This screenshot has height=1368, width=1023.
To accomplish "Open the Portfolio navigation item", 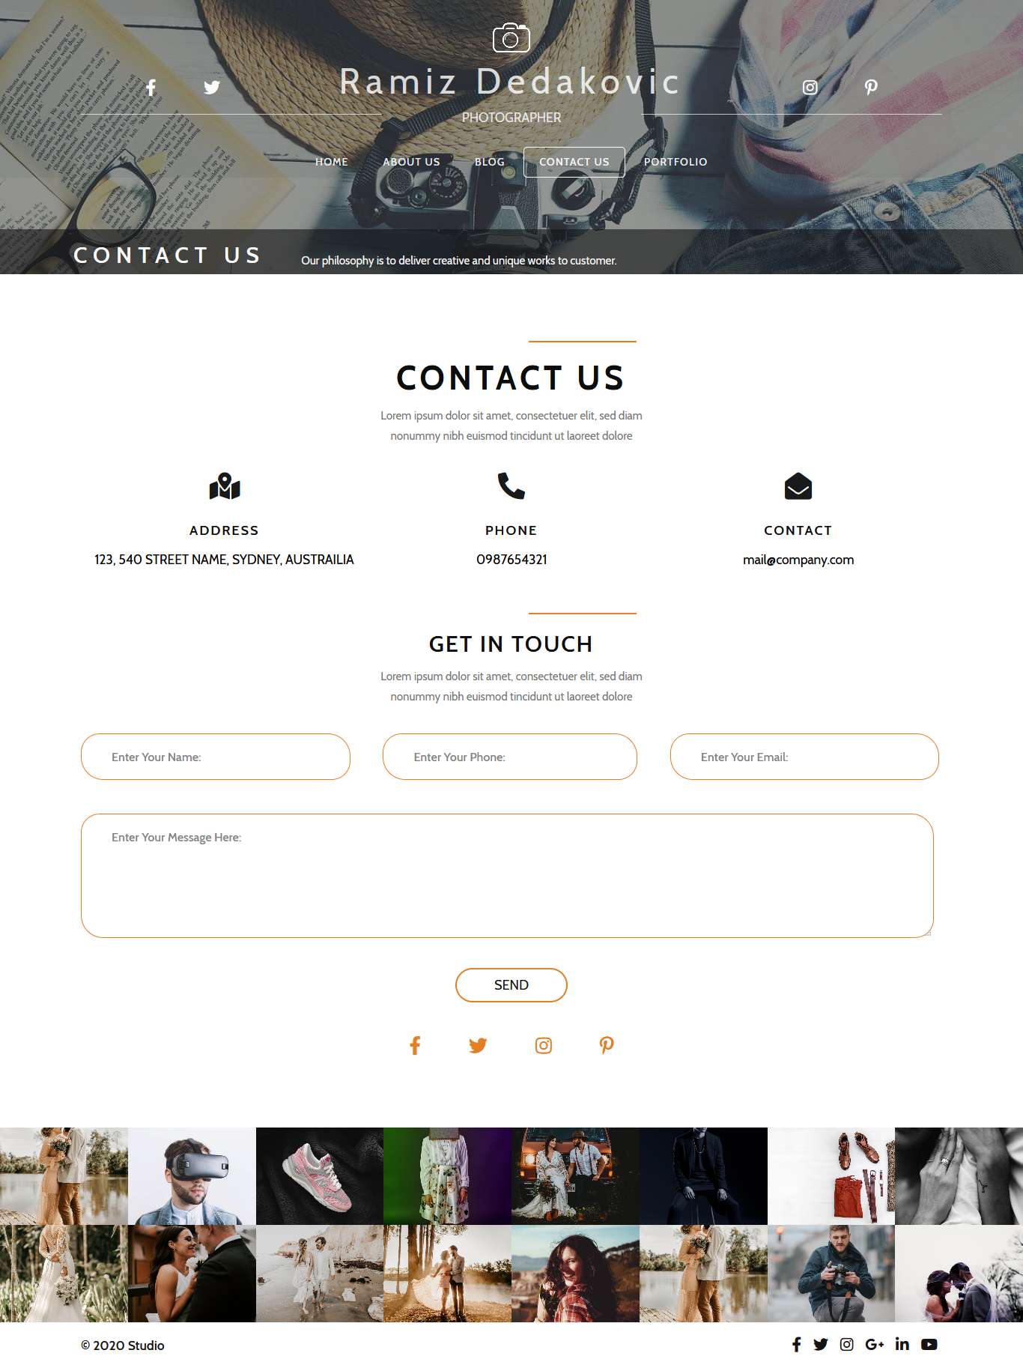I will click(x=676, y=162).
